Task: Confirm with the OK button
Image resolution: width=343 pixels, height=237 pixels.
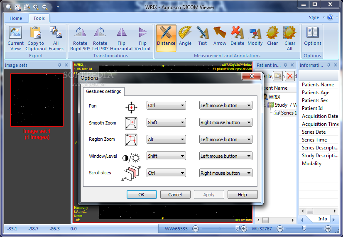Action: click(142, 195)
